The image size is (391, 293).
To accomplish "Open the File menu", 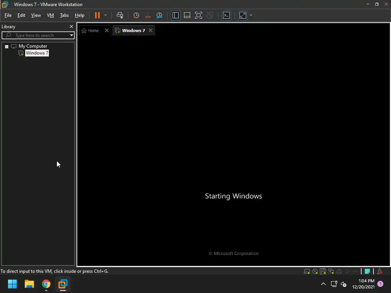I will 8,15.
